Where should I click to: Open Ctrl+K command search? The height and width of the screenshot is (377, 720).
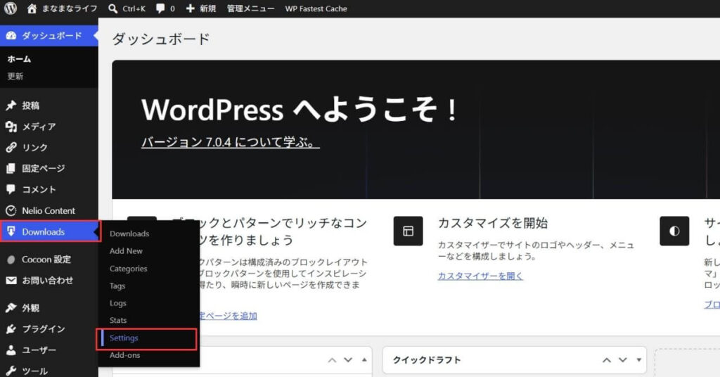click(134, 8)
